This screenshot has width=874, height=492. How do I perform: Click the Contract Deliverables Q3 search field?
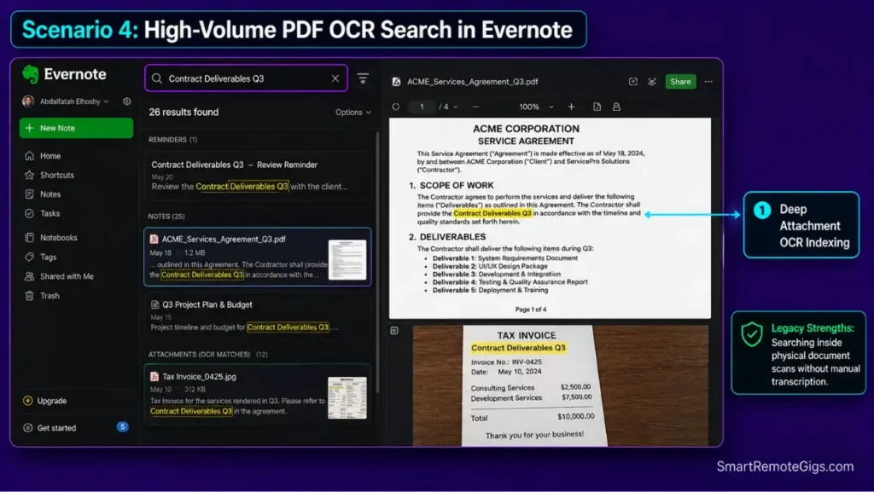tap(246, 78)
